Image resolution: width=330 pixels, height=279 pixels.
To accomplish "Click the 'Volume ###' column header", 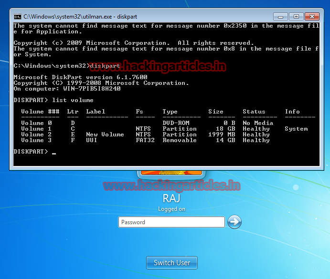I will coord(40,112).
